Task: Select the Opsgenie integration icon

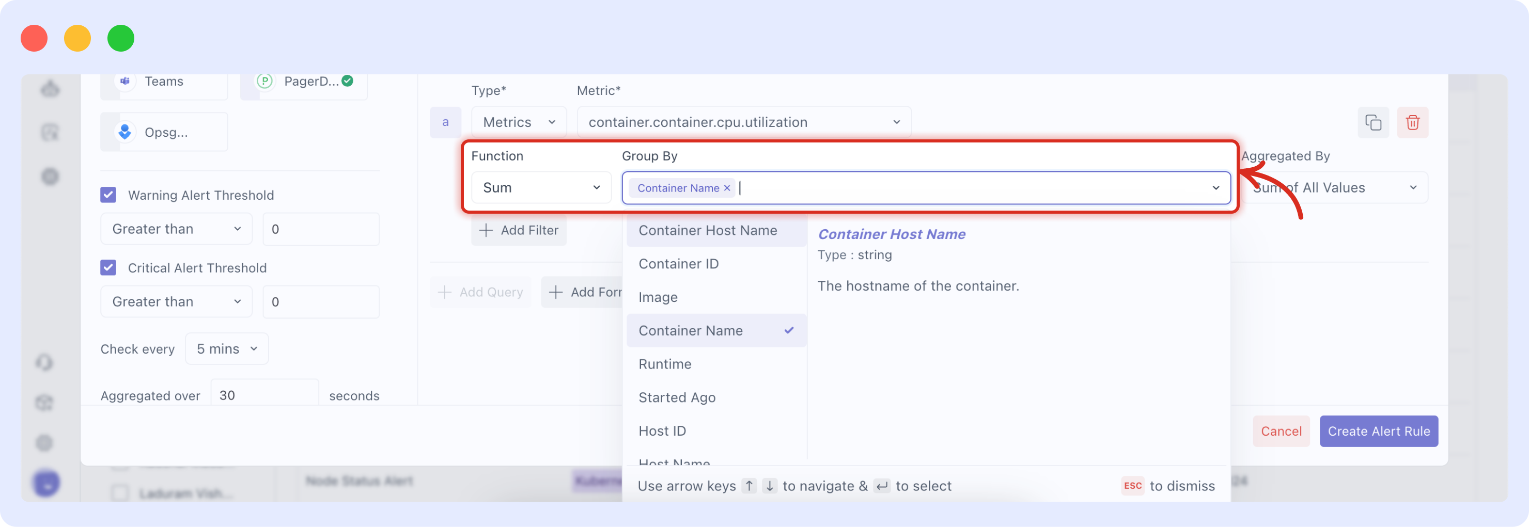Action: [125, 132]
